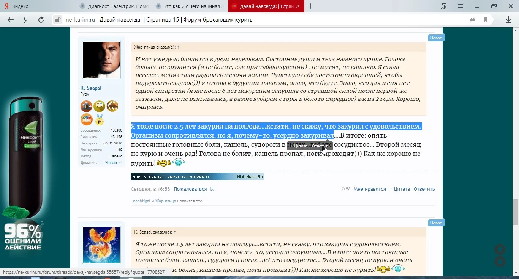Open Yandex home via the Я button
The height and width of the screenshot is (279, 519).
tap(26, 20)
